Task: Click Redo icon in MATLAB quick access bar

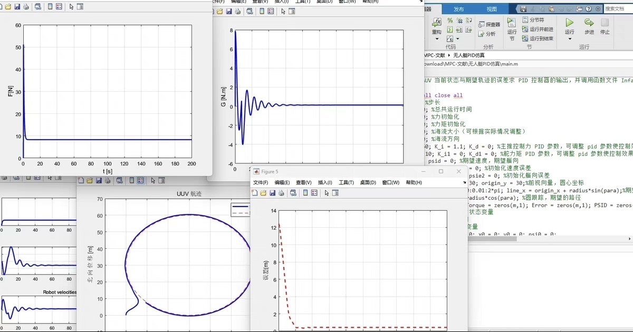Action: [x=570, y=8]
